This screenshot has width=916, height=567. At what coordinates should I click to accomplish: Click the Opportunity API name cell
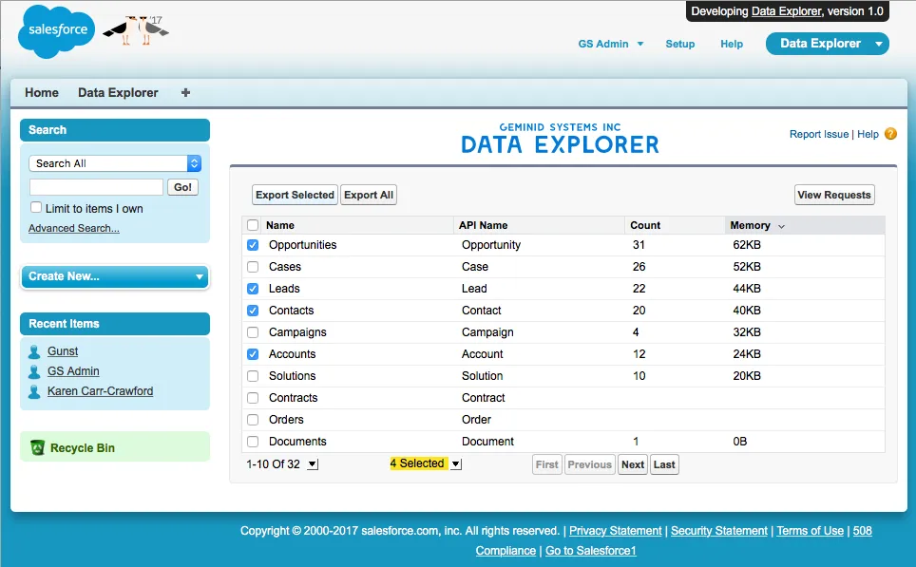click(491, 245)
